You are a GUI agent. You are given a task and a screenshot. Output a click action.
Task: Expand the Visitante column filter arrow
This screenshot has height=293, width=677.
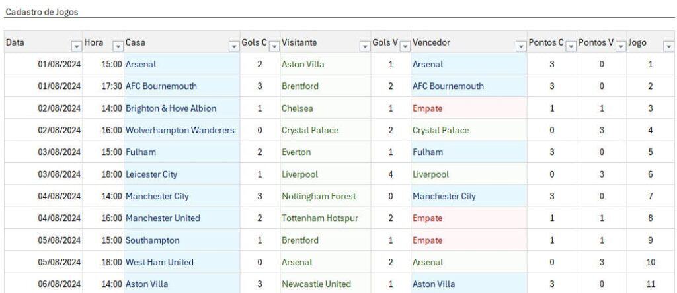point(365,46)
